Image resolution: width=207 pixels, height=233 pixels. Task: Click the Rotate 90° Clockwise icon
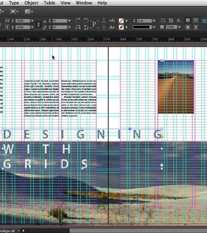click(78, 21)
